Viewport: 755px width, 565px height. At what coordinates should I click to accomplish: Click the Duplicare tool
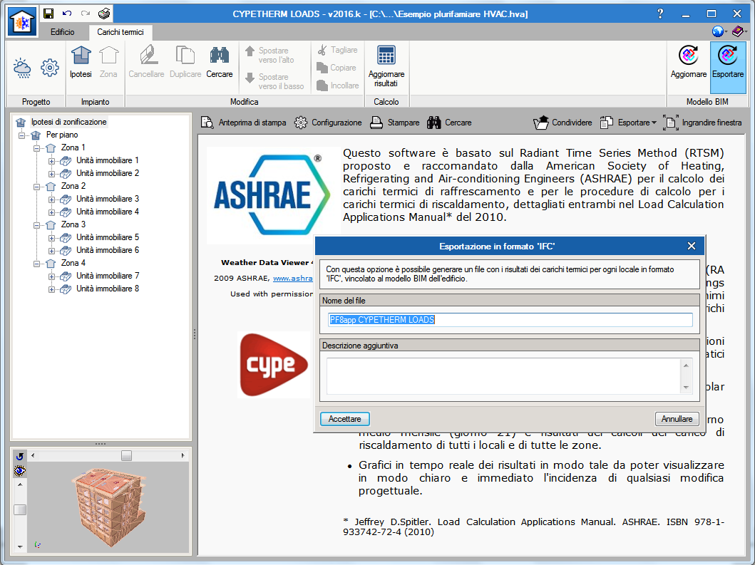point(185,62)
